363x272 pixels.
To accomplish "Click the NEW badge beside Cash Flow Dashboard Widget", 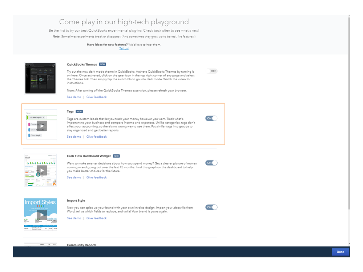I will pyautogui.click(x=116, y=156).
